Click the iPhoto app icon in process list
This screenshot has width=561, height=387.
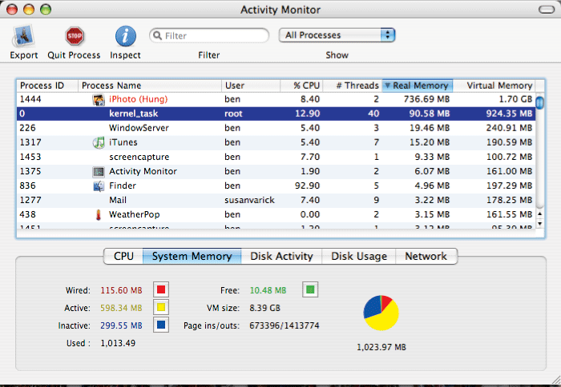pyautogui.click(x=99, y=100)
